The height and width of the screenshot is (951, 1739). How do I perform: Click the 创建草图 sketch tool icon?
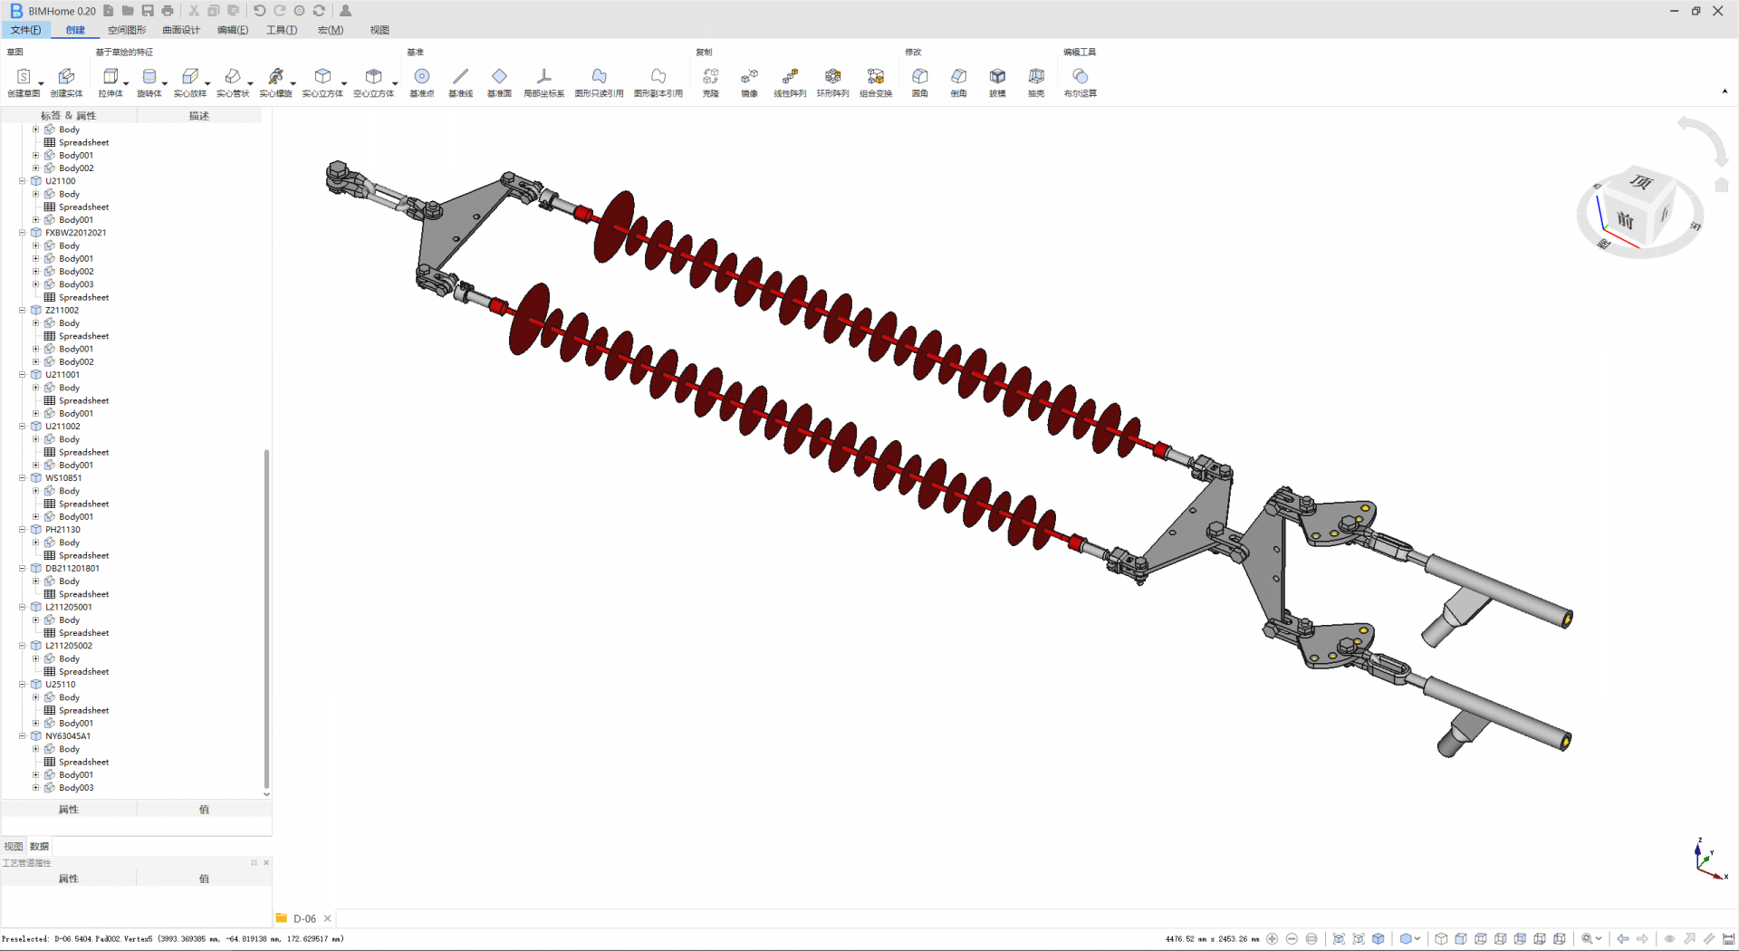coord(24,77)
